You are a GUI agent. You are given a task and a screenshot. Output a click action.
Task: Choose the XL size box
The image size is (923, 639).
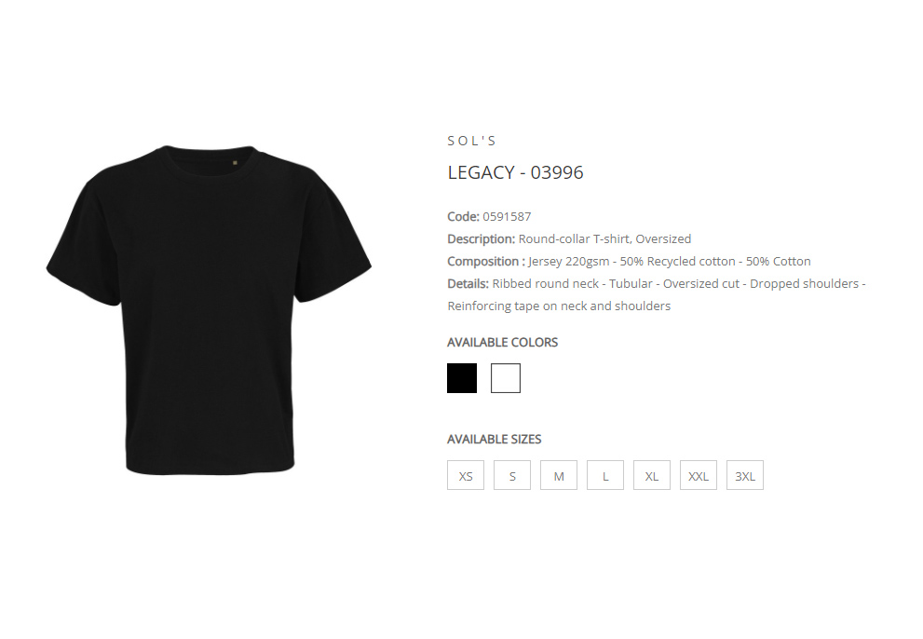point(652,475)
